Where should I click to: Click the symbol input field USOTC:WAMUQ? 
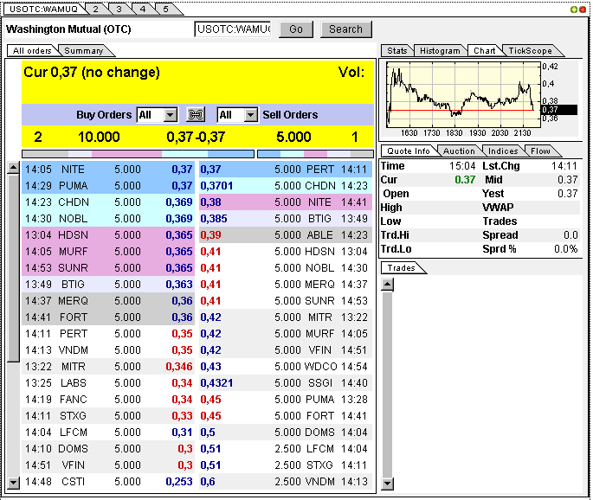pyautogui.click(x=233, y=29)
